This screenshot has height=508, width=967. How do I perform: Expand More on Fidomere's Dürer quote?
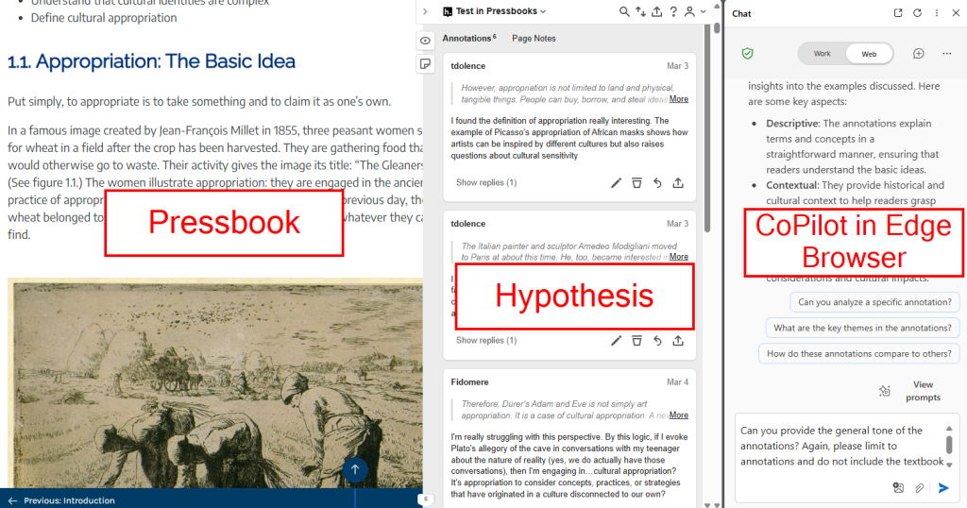(678, 415)
